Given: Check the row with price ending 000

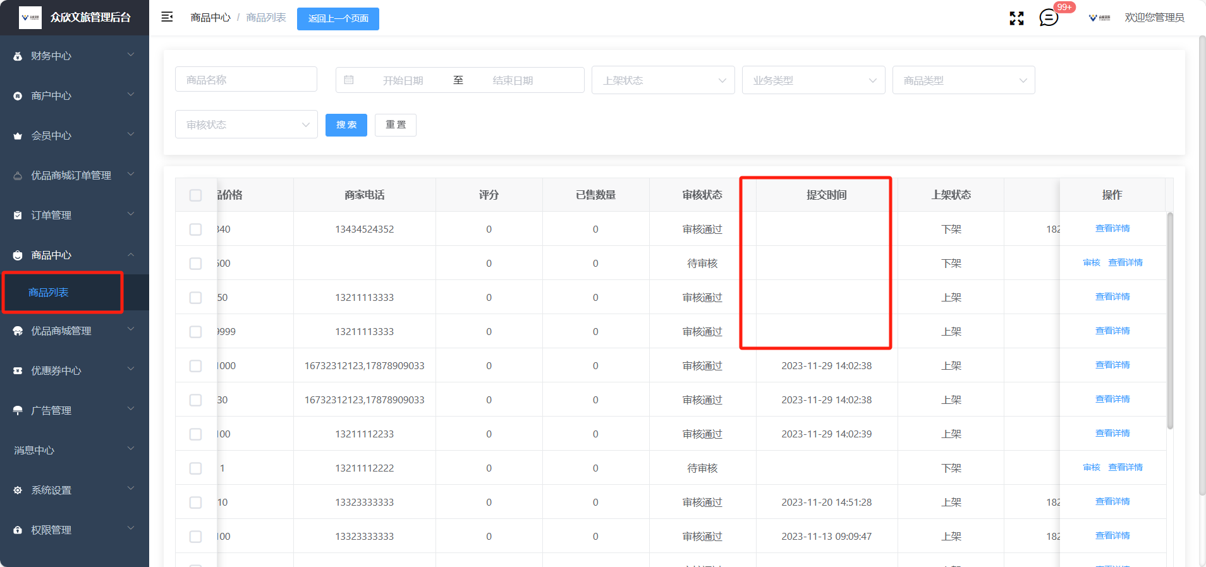Looking at the screenshot, I should pos(195,366).
